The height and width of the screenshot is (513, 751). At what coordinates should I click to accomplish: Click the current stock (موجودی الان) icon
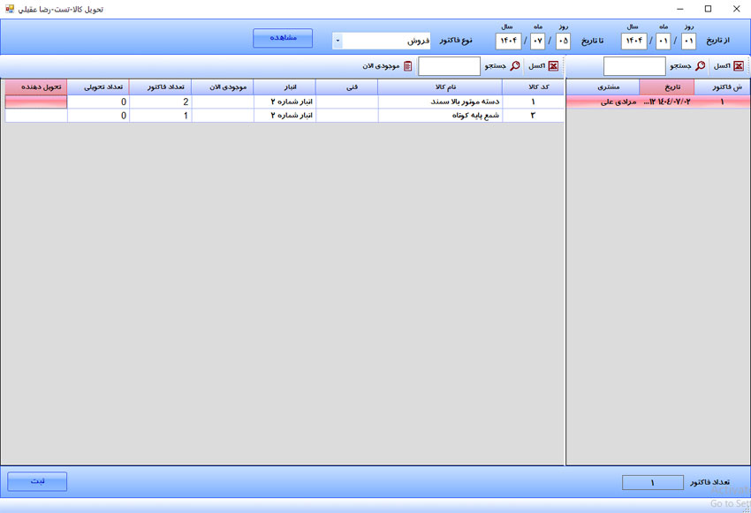click(407, 66)
